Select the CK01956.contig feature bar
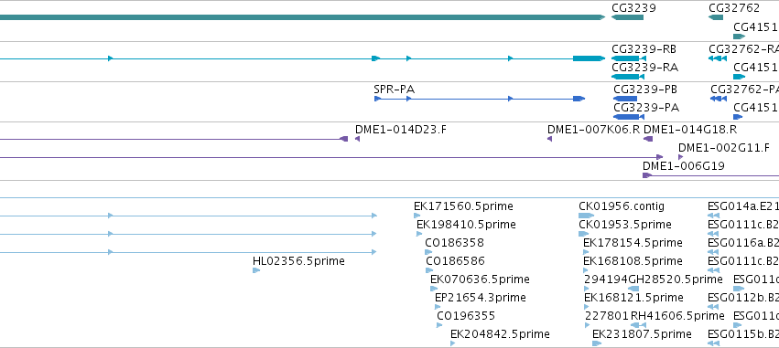The width and height of the screenshot is (779, 348). pos(586,216)
